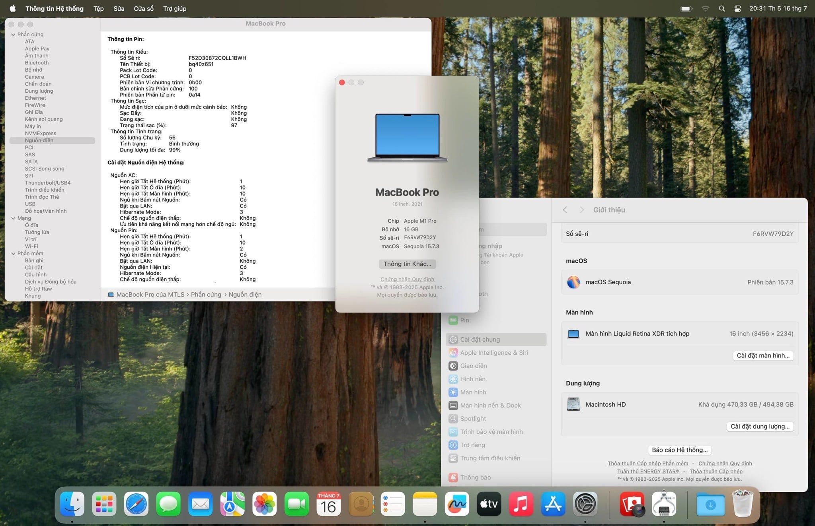The image size is (815, 526).
Task: Open Messages app in the Dock
Action: coord(168,504)
